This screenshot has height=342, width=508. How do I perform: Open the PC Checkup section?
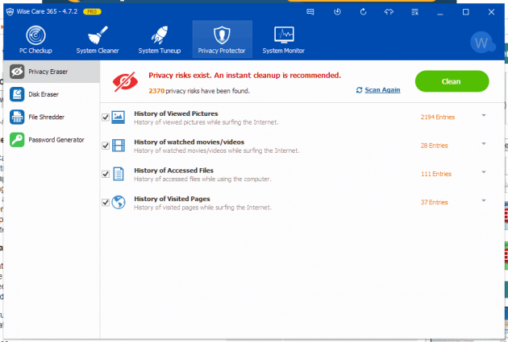[35, 40]
